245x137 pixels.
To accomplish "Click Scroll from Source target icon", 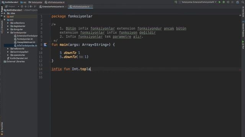I will click(x=22, y=6).
